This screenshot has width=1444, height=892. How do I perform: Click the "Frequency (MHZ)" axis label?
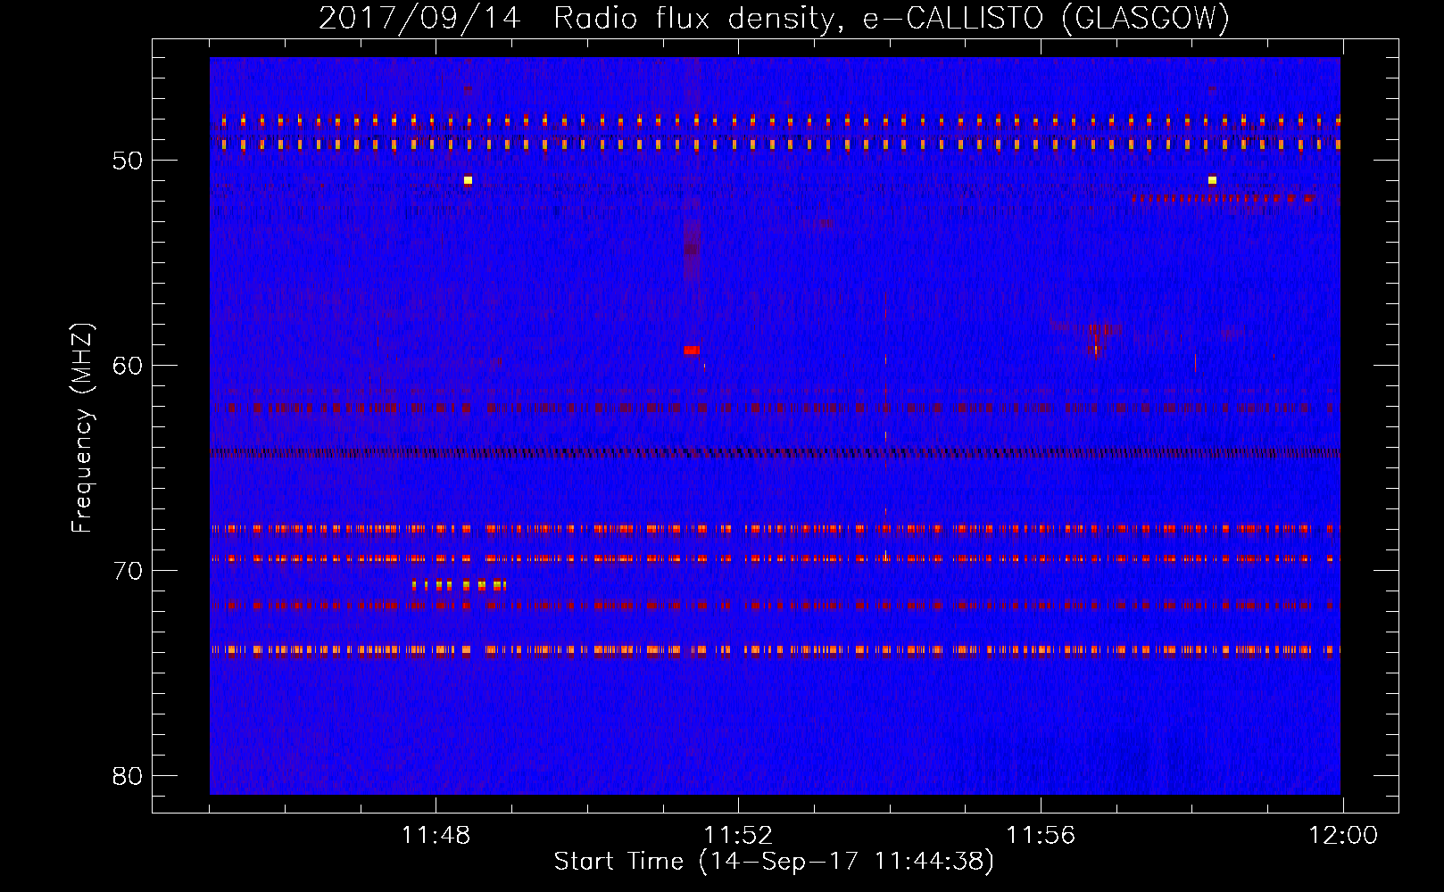pos(82,428)
